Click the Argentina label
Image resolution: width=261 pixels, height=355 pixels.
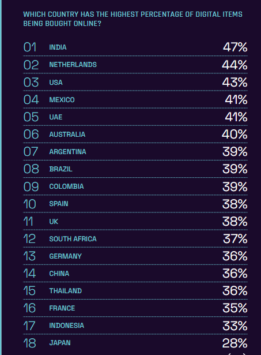click(68, 152)
